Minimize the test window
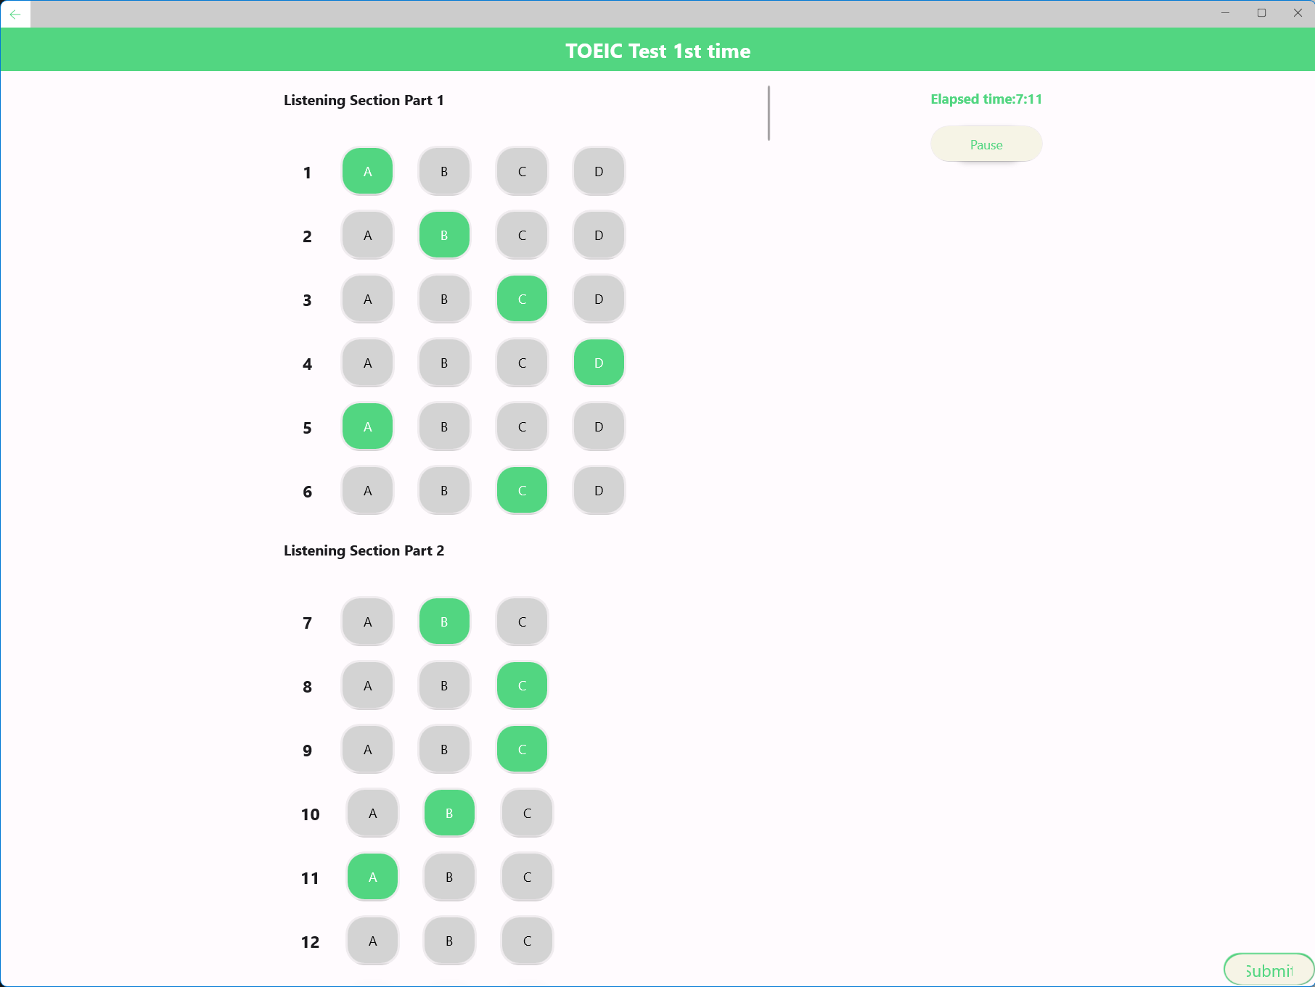 click(x=1225, y=13)
